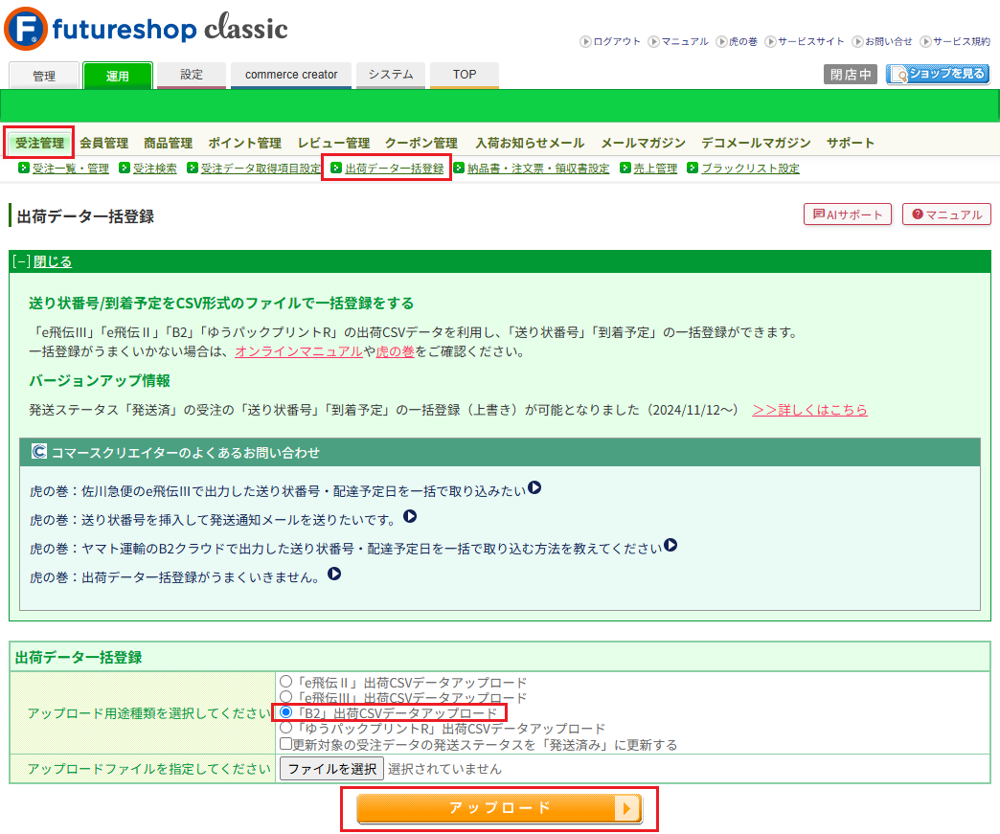
Task: Click the futureshop classic logo
Action: coord(146,29)
